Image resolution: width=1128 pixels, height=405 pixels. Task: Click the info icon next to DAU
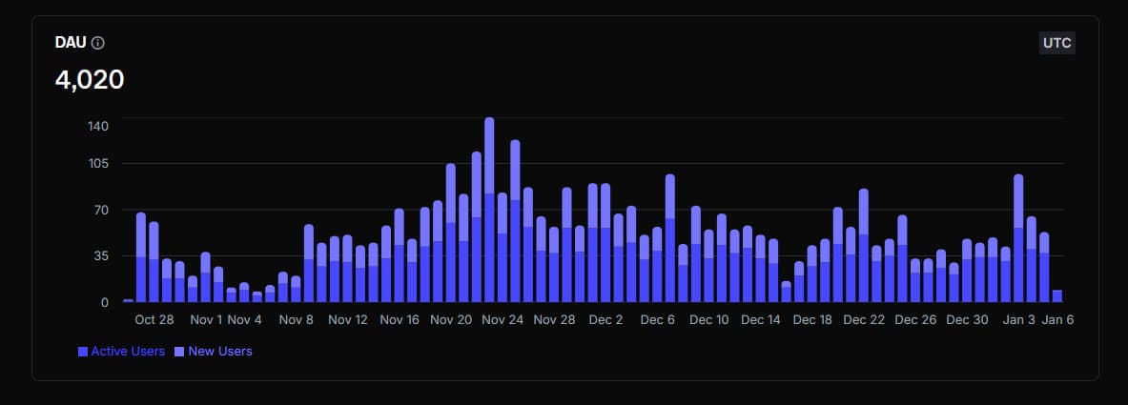click(98, 43)
